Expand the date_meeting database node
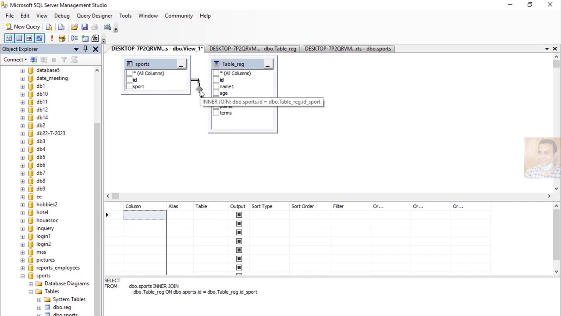This screenshot has height=316, width=561. pyautogui.click(x=22, y=78)
